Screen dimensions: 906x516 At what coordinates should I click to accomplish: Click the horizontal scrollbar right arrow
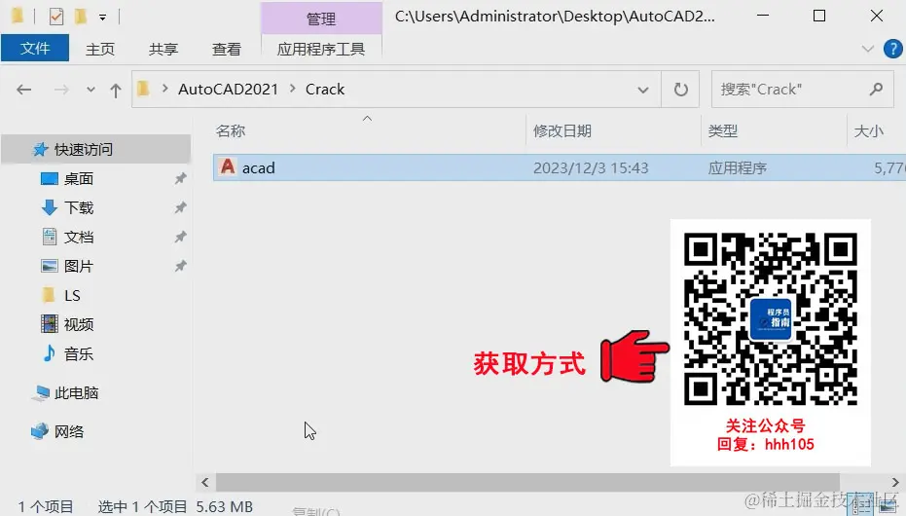(895, 482)
